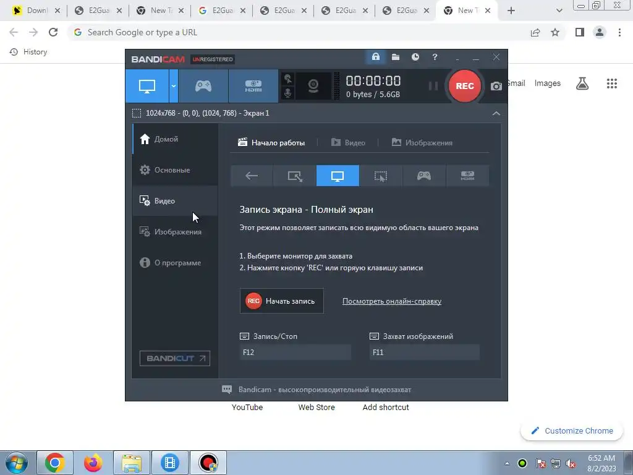633x475 pixels.
Task: Click Customize Chrome button
Action: (x=572, y=430)
